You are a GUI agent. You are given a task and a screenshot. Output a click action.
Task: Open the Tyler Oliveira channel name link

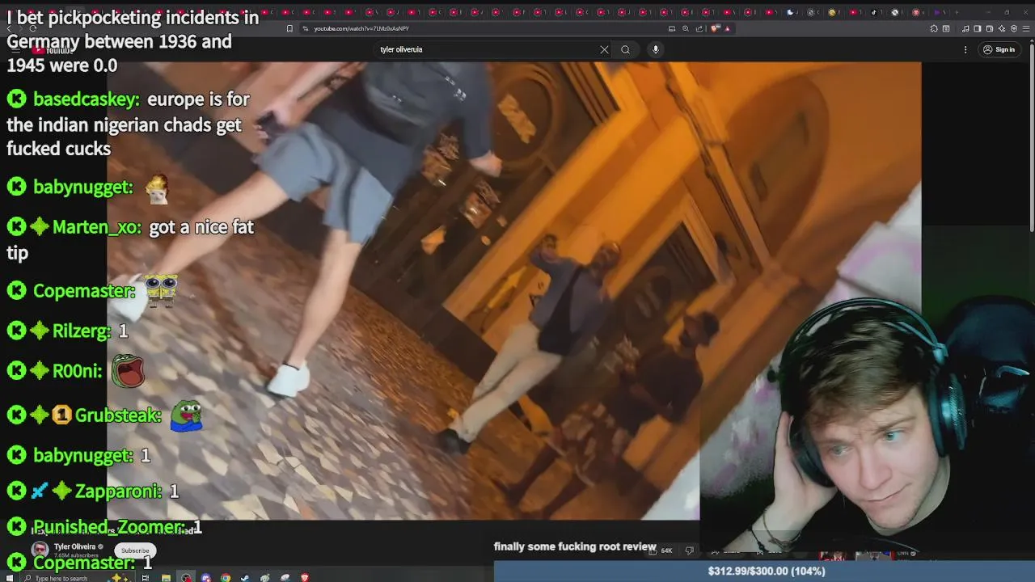tap(74, 546)
